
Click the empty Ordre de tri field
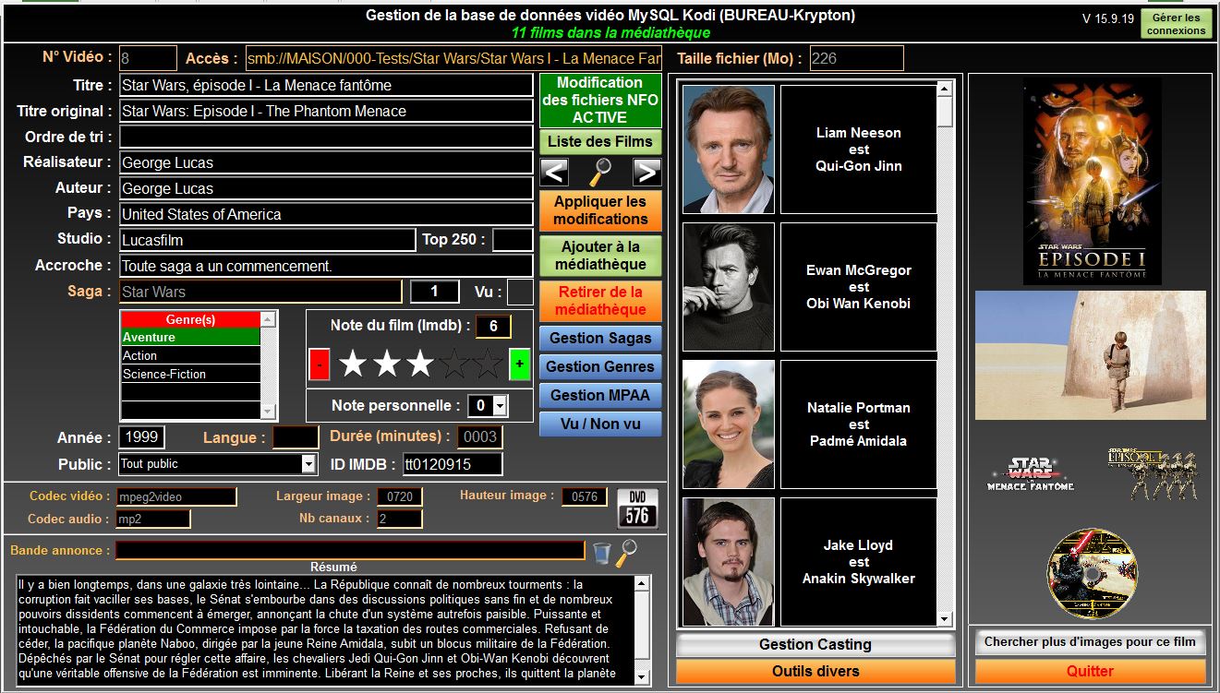click(326, 137)
